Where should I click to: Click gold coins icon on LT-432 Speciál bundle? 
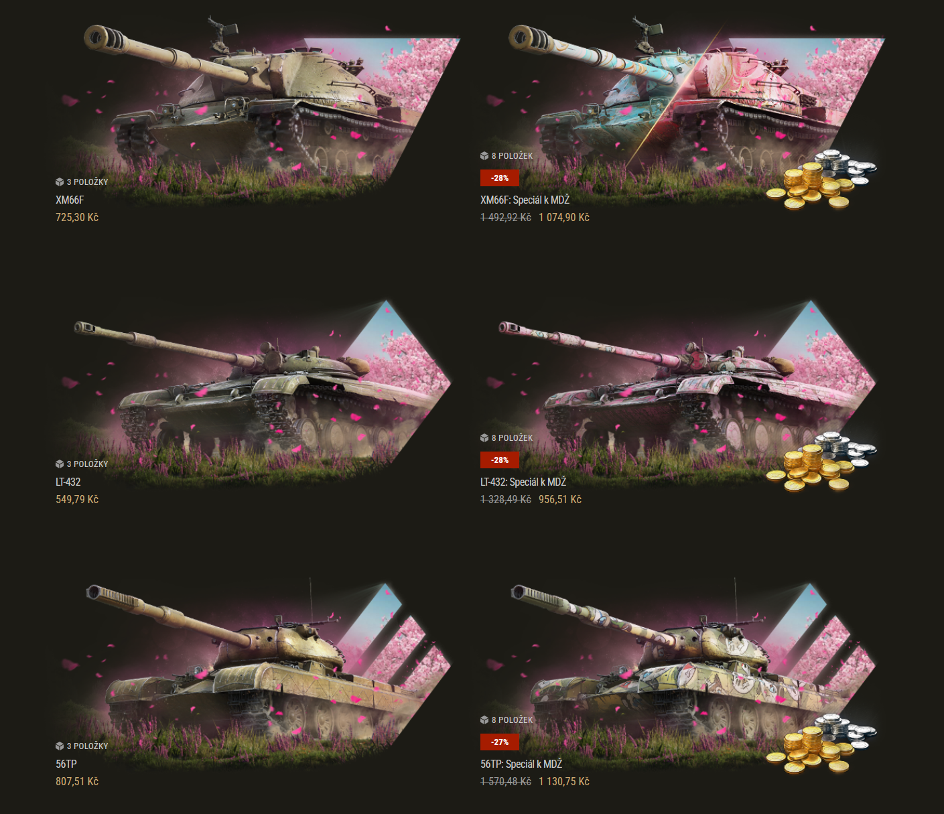[821, 462]
